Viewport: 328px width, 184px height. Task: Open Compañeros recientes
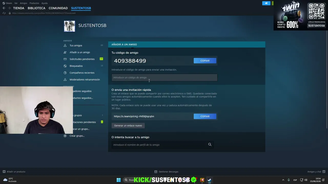[82, 73]
